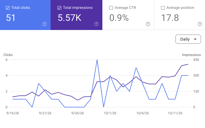Uncheck the Total impressions checkbox
The width and height of the screenshot is (205, 128).
click(x=59, y=8)
